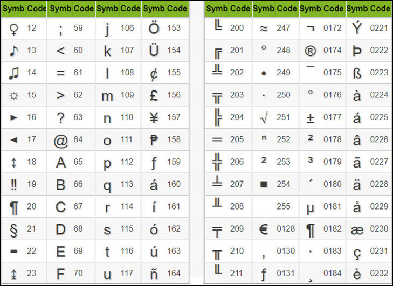Click the code value 0175
Viewport: 393px width, 286px height.
coord(333,73)
